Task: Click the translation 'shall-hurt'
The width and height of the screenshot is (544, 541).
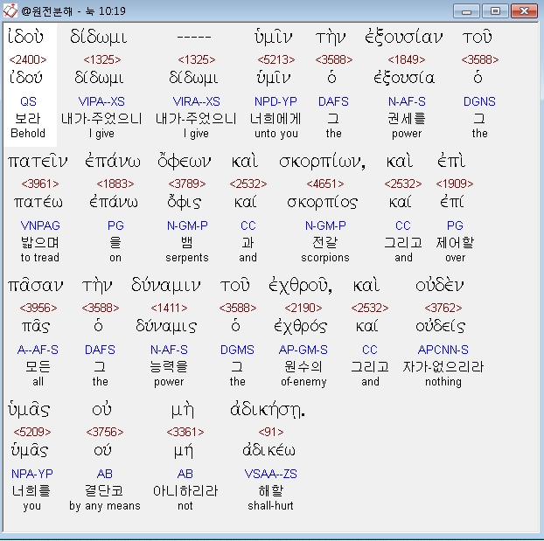Action: pos(270,506)
